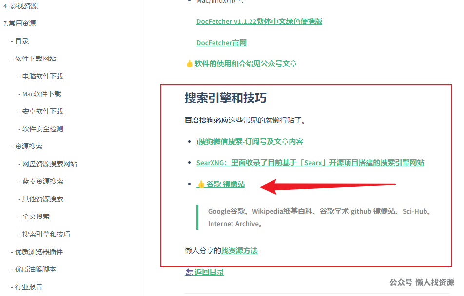
Task: Select 搜索引擎和技巧 in the sidebar
Action: pos(46,234)
